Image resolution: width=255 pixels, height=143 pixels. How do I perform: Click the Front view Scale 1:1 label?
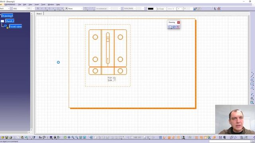pos(112,79)
